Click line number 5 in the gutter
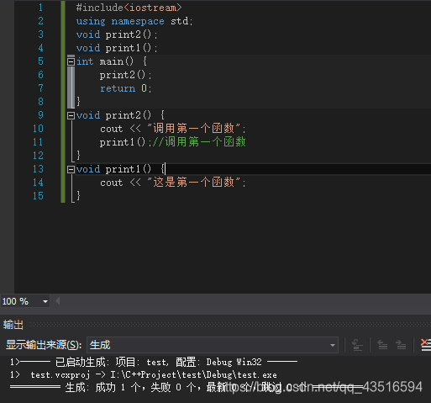The image size is (431, 403). 40,61
